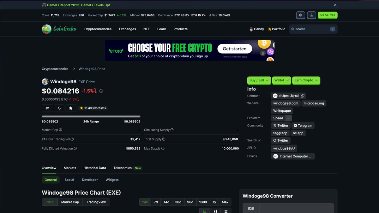Open Buy / Sell dropdown

pos(259,80)
